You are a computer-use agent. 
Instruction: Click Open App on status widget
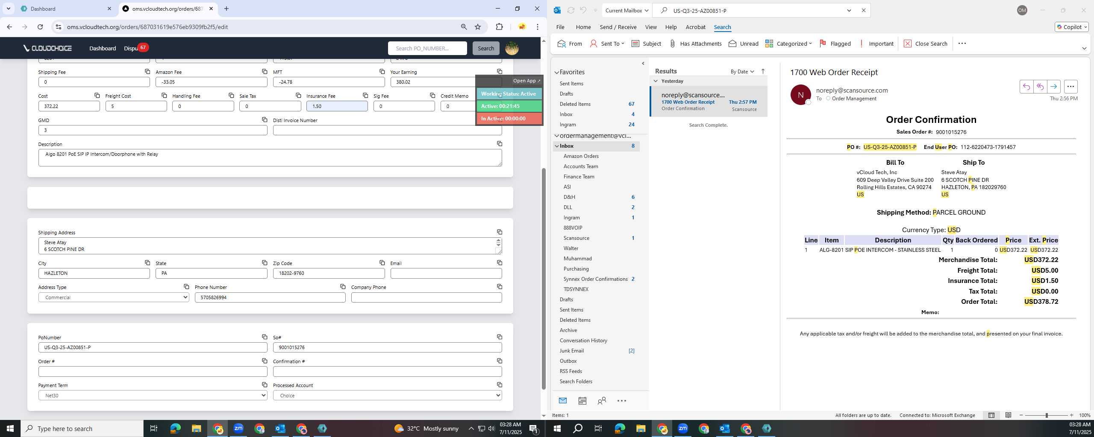[526, 81]
